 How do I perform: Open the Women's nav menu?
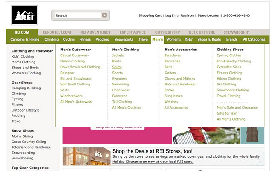pyautogui.click(x=174, y=39)
